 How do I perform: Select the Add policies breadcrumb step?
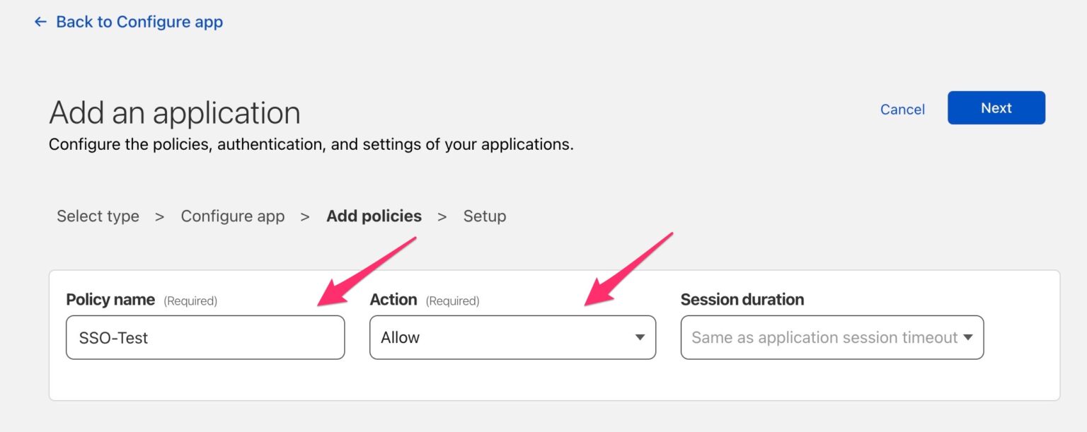tap(373, 216)
